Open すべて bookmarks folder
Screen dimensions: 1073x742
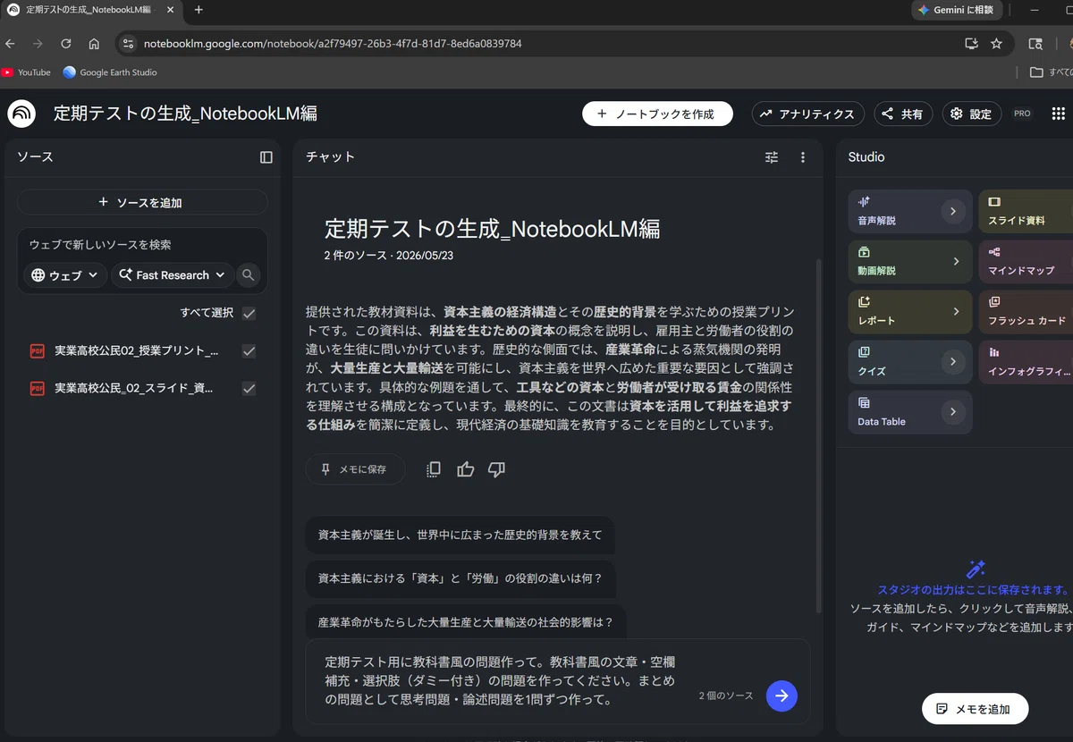click(1051, 72)
